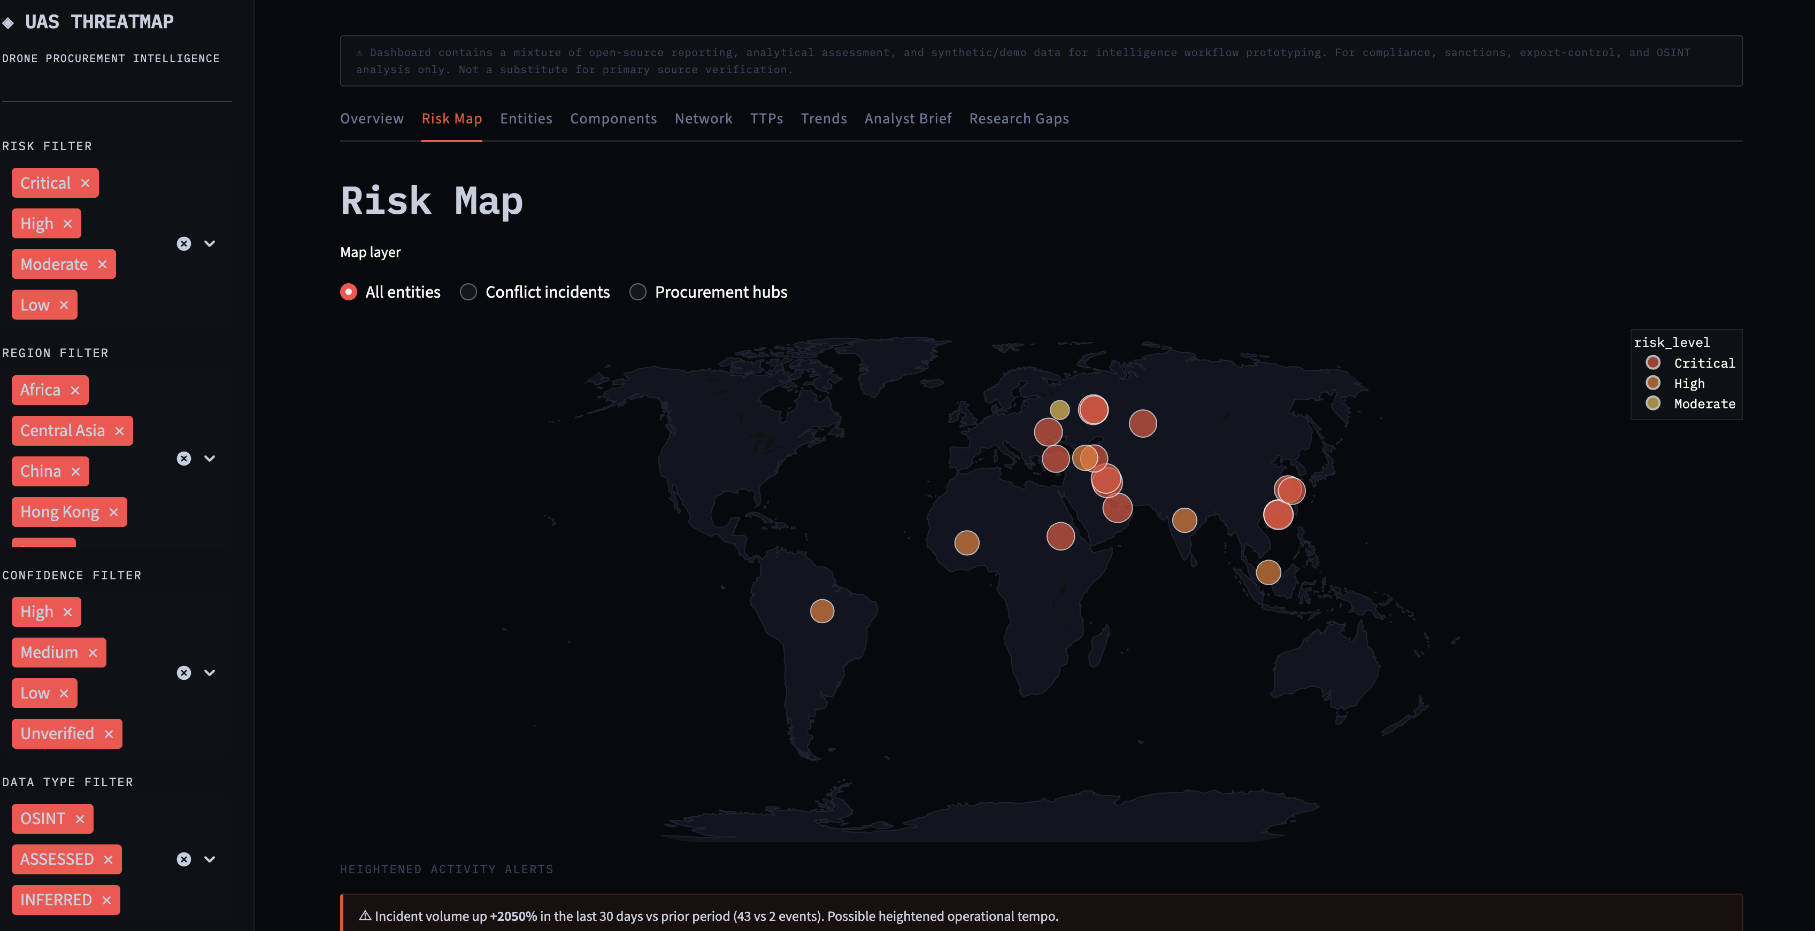Viewport: 1815px width, 931px height.
Task: Remove the OSINT data type tag
Action: 80,819
